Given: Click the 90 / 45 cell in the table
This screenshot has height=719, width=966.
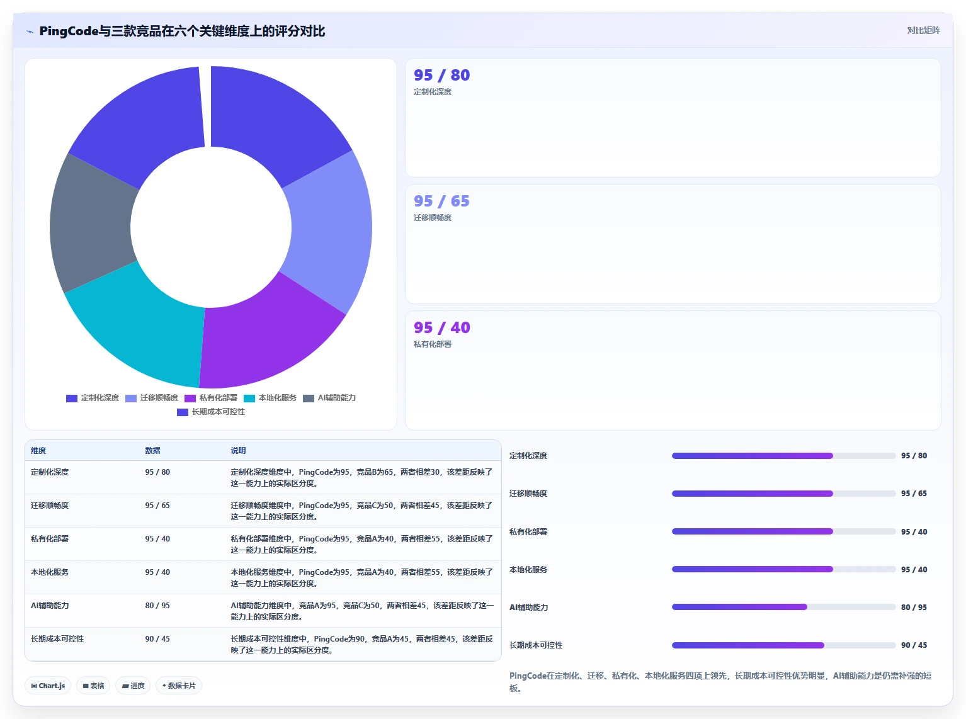Looking at the screenshot, I should [157, 639].
